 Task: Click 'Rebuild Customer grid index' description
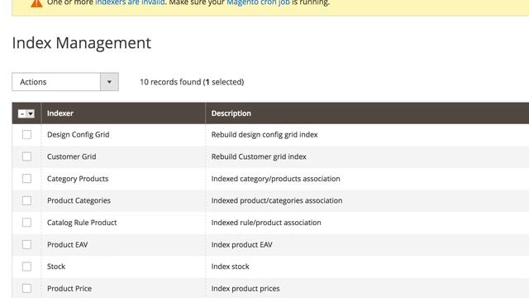click(259, 156)
